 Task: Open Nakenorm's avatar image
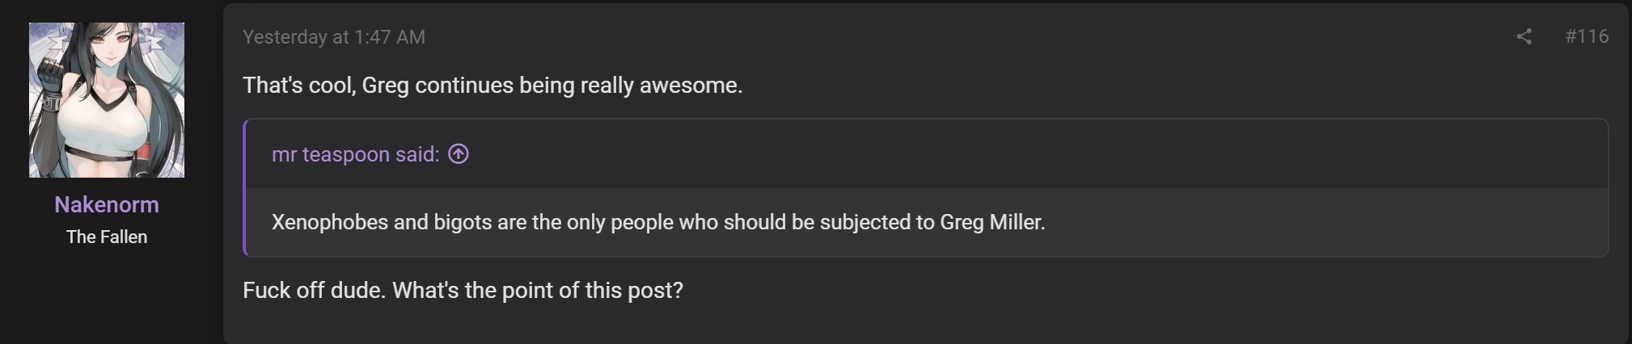[x=107, y=100]
